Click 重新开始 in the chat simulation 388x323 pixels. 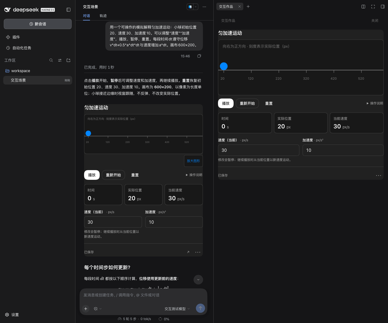(113, 175)
